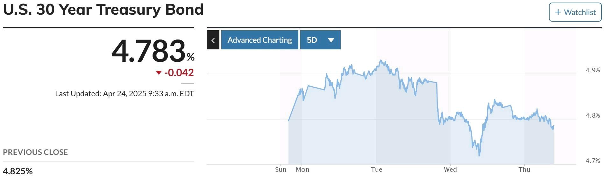This screenshot has height=181, width=605.
Task: Open the 5D range dropdown arrow
Action: click(x=331, y=40)
